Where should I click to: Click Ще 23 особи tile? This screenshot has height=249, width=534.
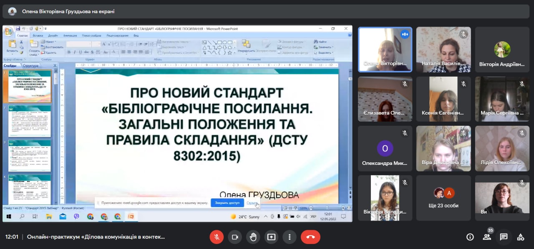coord(443,197)
